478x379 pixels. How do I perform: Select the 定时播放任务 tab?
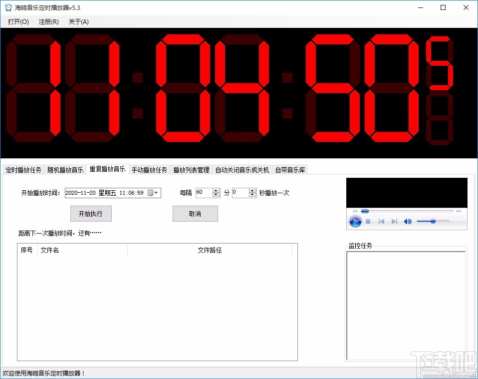click(x=23, y=169)
